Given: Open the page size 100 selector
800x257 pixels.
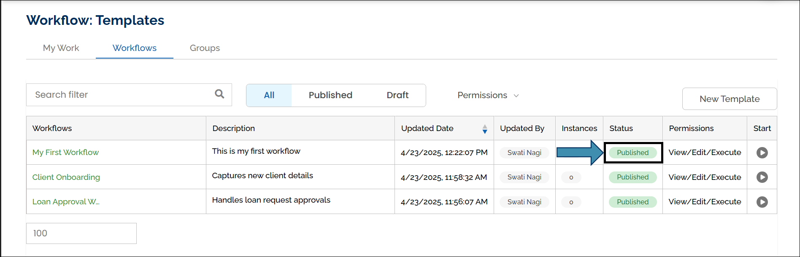Looking at the screenshot, I should point(81,233).
